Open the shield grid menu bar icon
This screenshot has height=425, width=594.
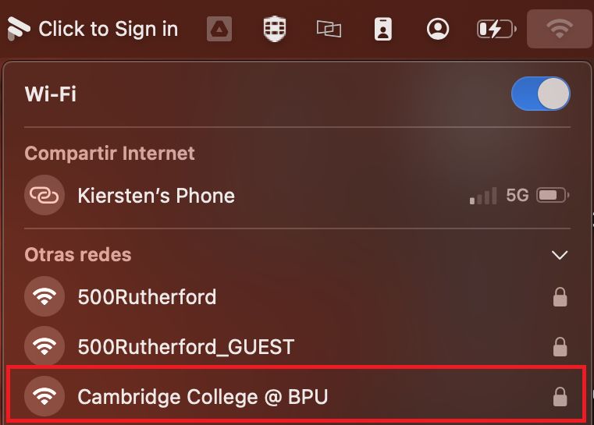pyautogui.click(x=273, y=30)
